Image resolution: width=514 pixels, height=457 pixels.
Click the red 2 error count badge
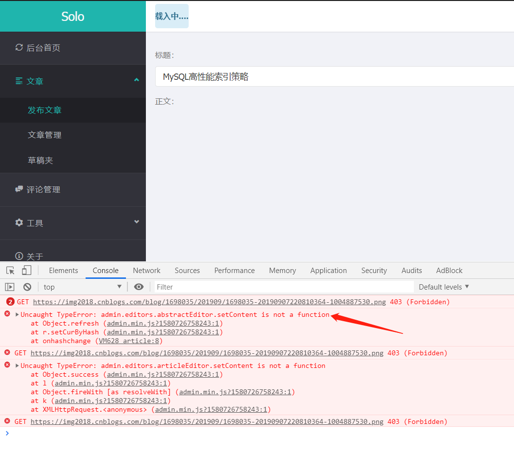coord(11,302)
